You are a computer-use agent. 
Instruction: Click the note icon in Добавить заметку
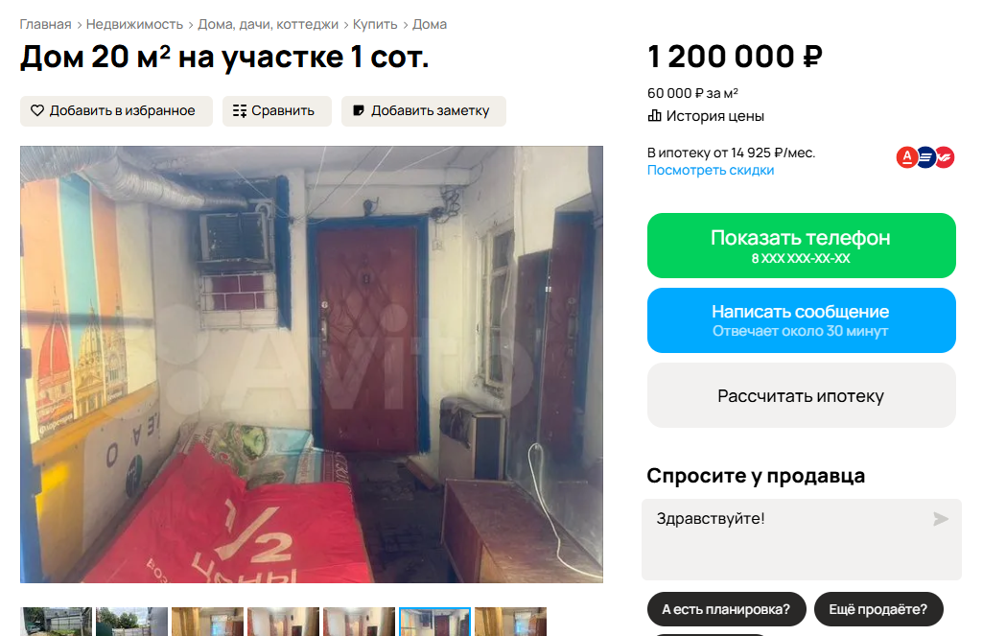point(359,110)
